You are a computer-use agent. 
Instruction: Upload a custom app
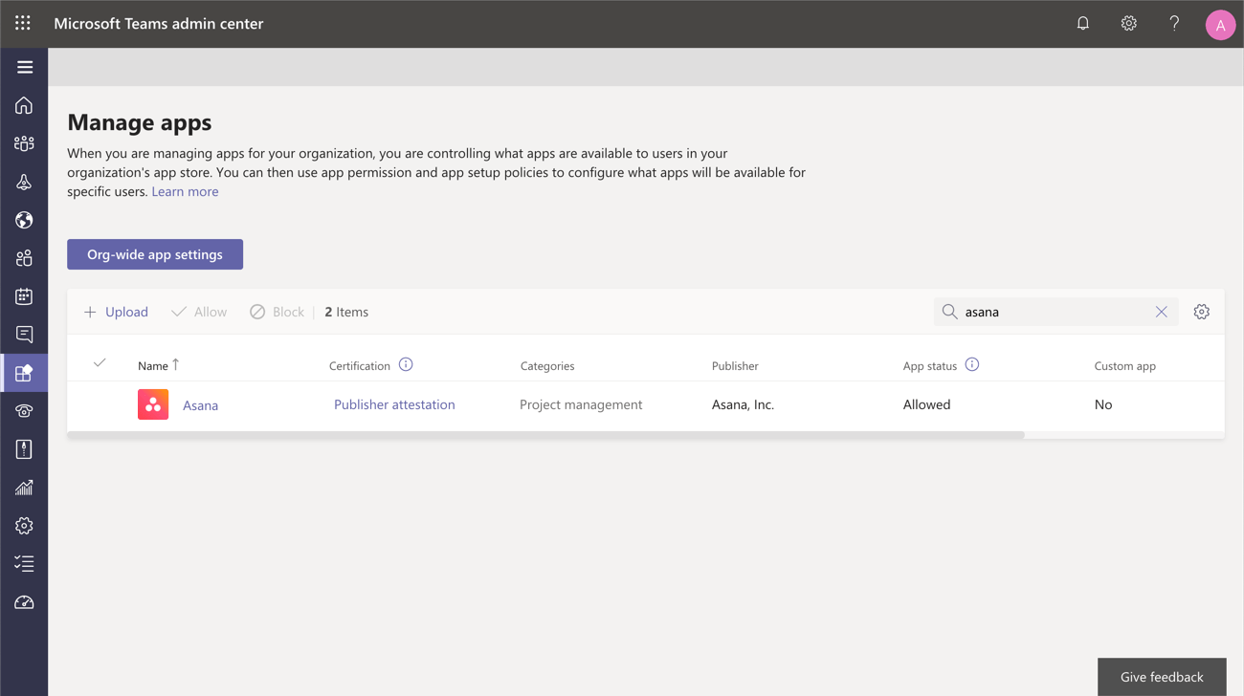[x=116, y=312]
